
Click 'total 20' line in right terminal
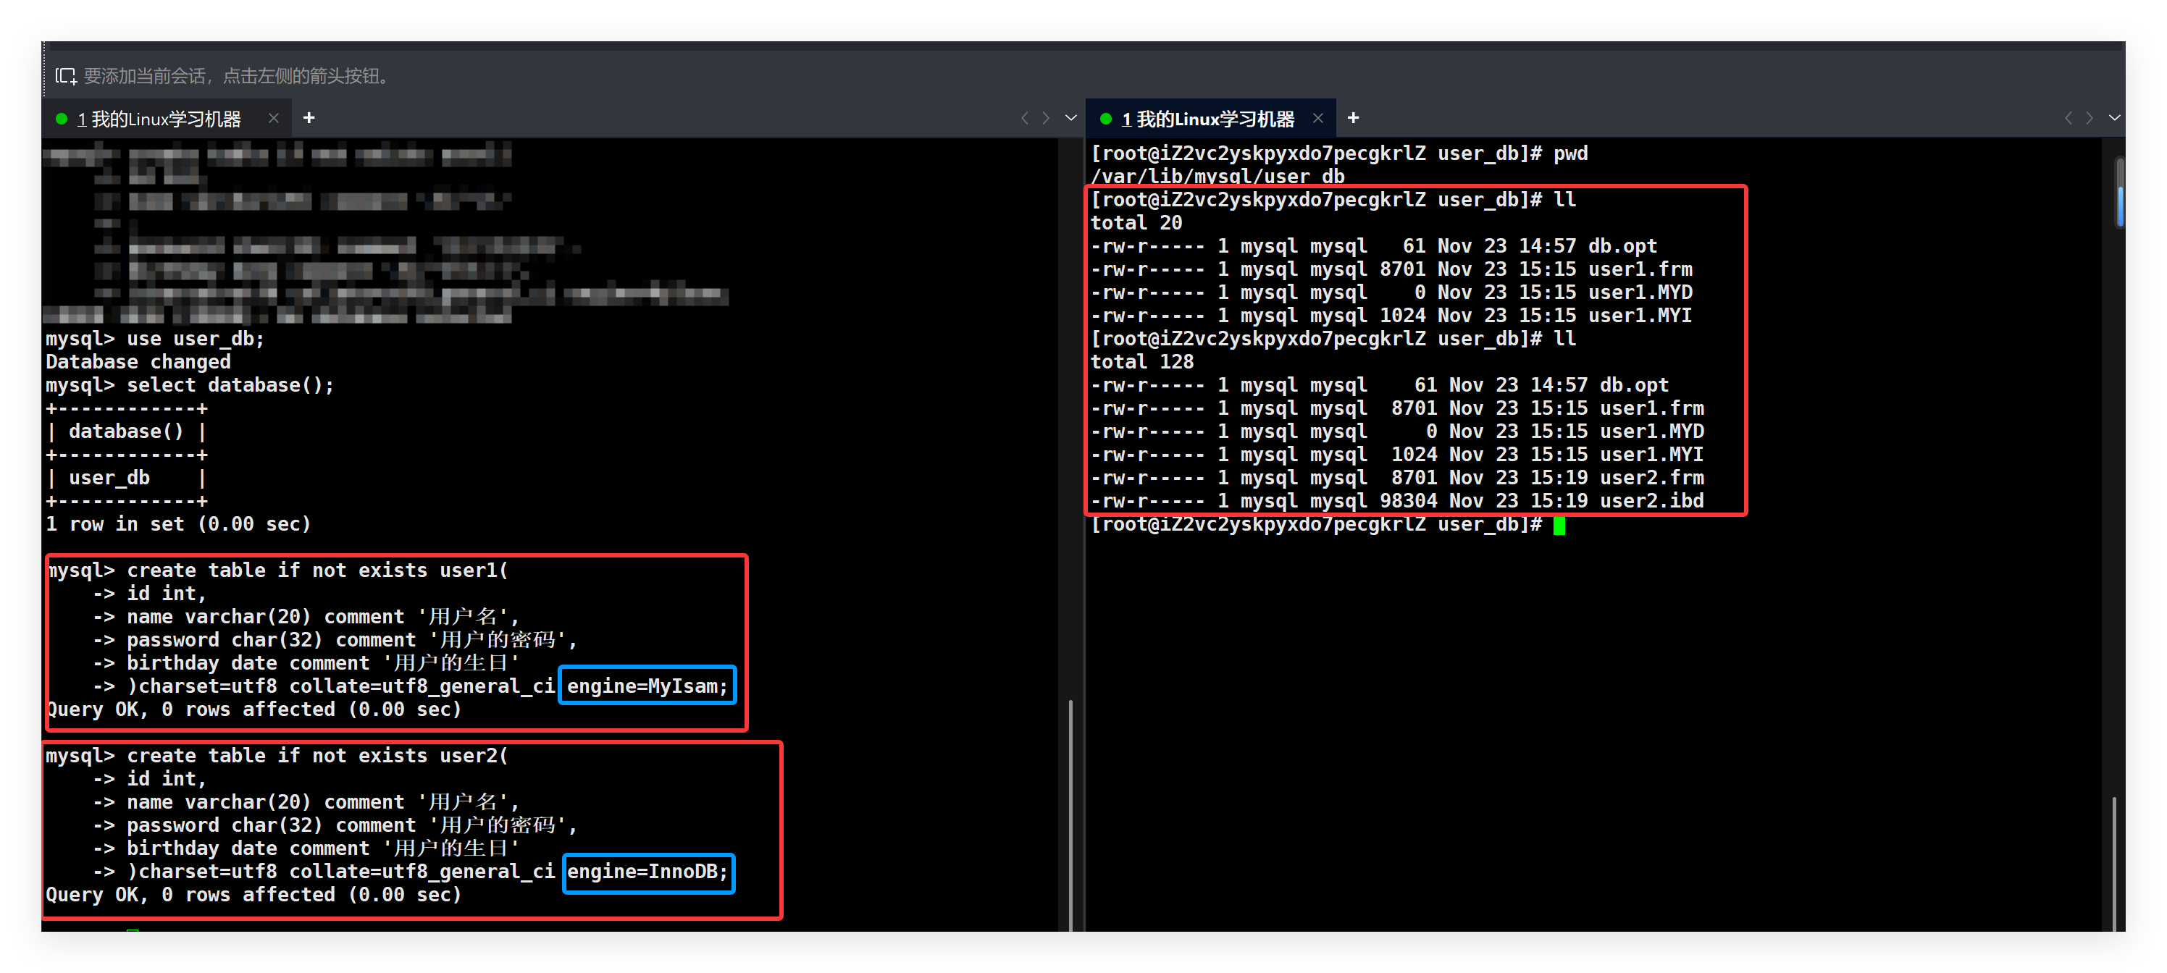1136,223
